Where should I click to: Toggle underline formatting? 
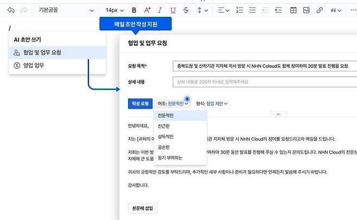tap(173, 10)
